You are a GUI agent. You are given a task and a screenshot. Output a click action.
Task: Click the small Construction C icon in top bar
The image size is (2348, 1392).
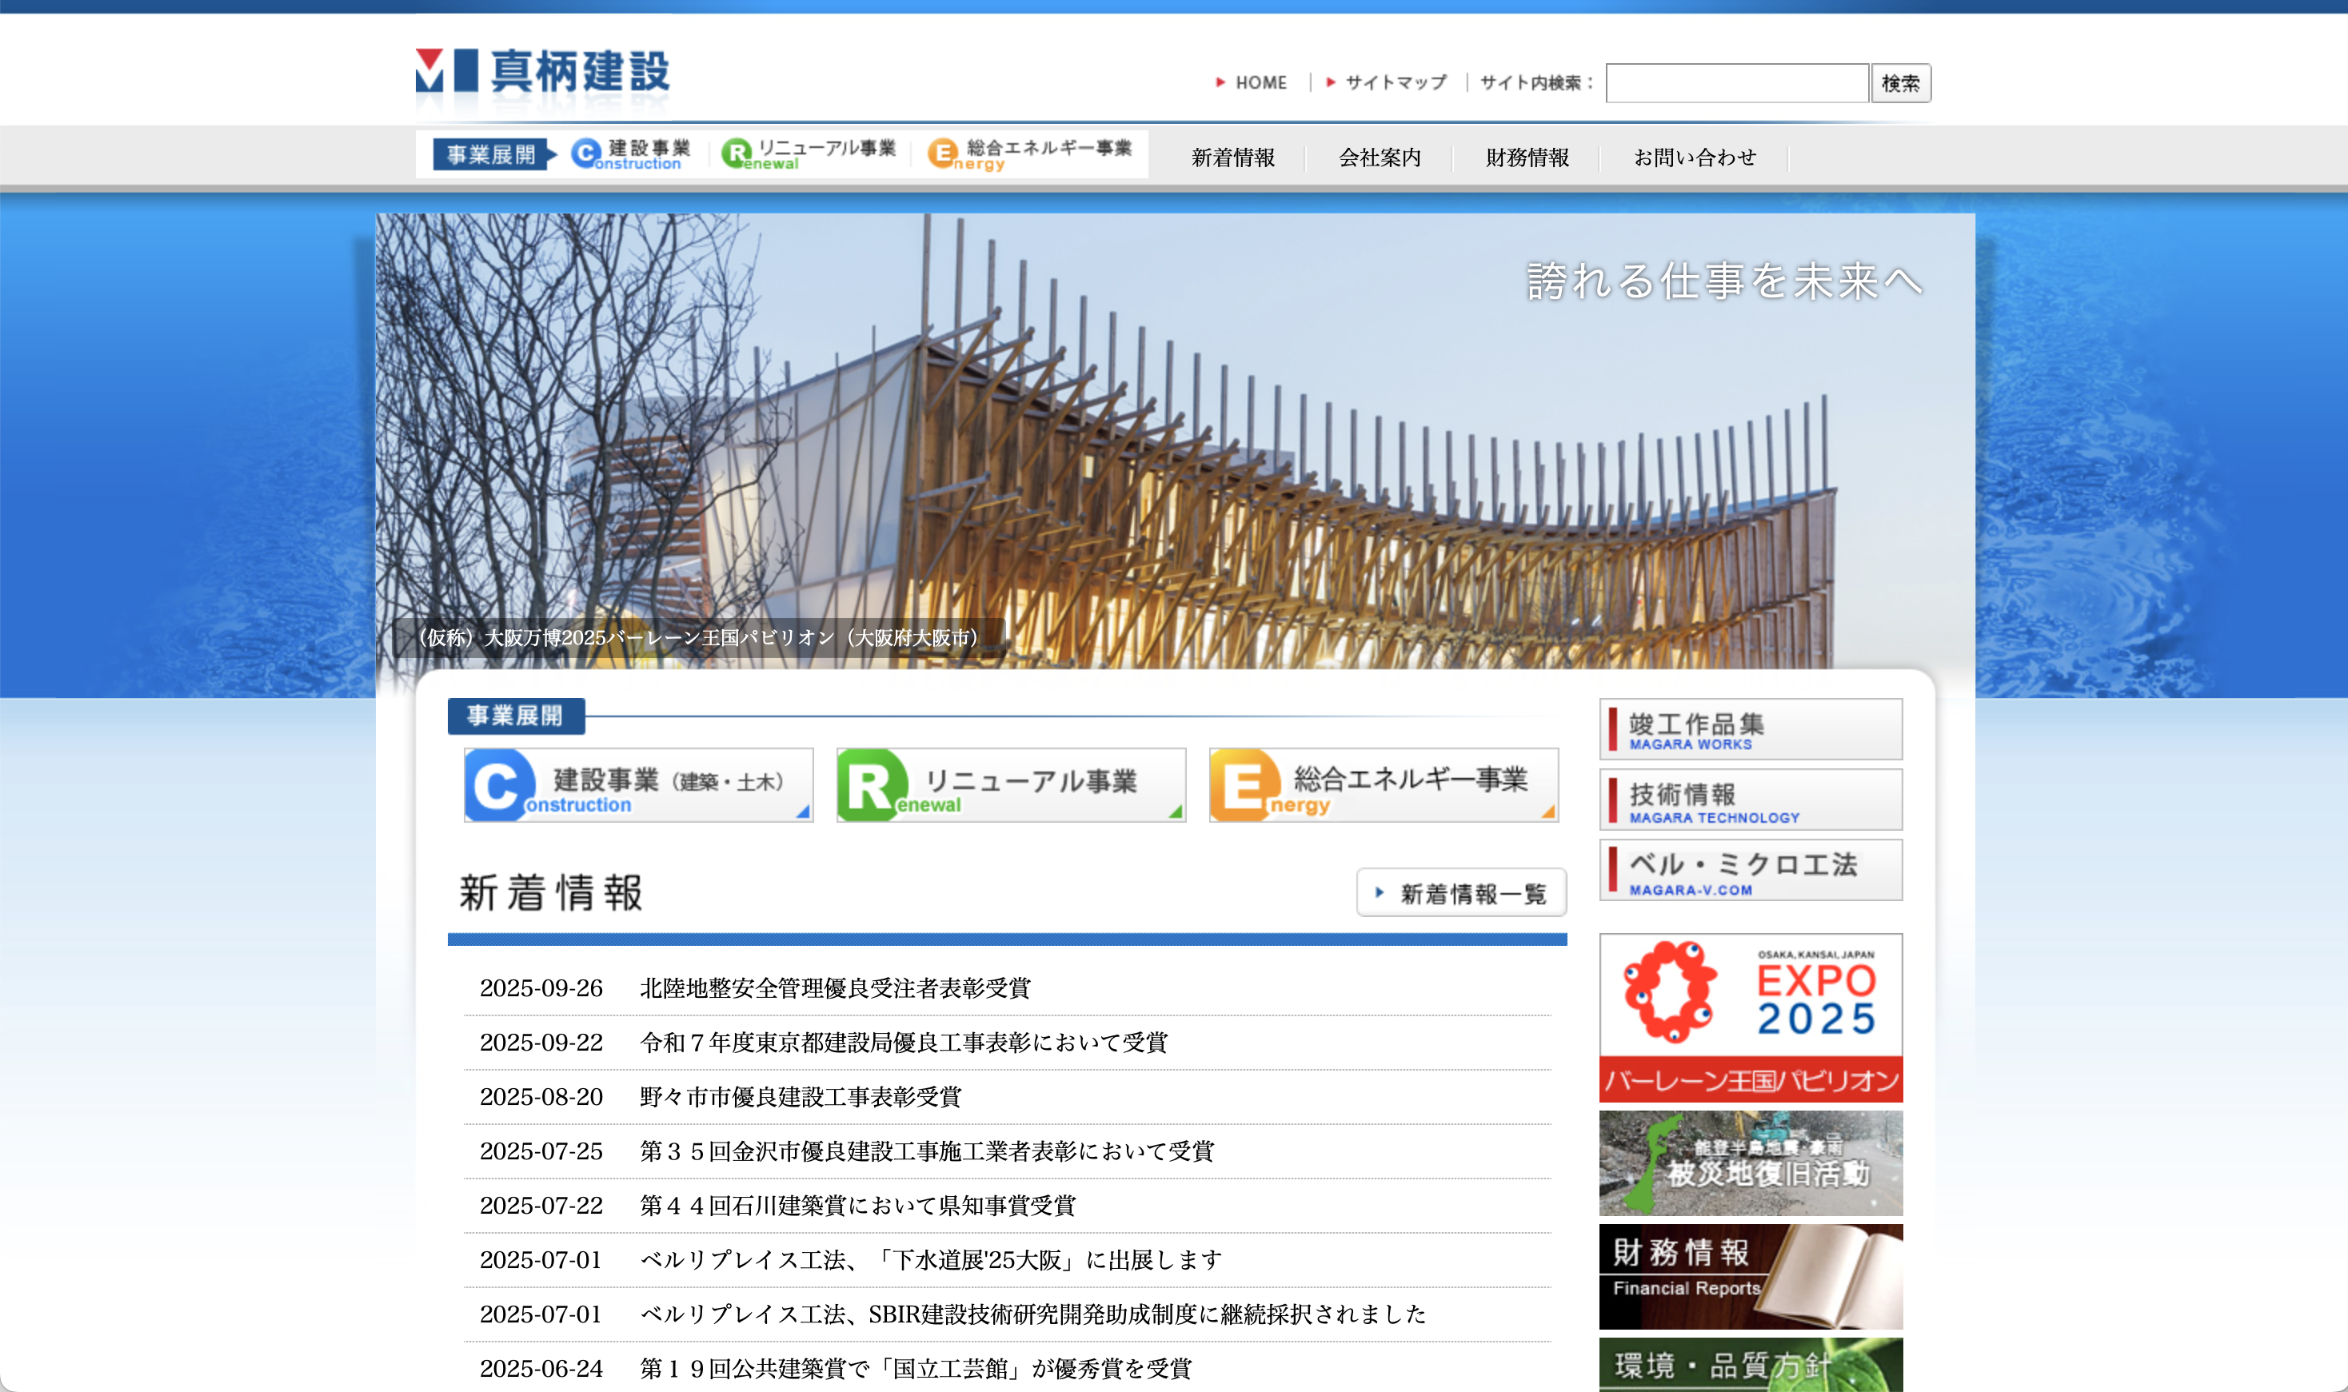click(x=586, y=153)
